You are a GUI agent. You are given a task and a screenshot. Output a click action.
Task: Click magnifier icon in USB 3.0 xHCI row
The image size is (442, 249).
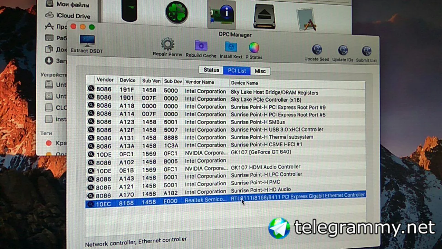pyautogui.click(x=91, y=129)
